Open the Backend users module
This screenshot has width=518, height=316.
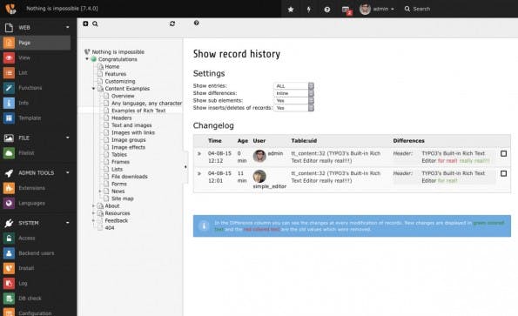tap(36, 253)
